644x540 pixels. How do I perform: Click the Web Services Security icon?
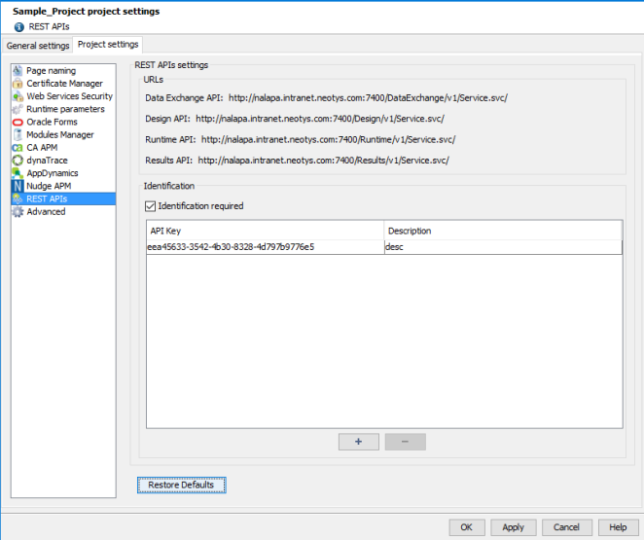18,96
